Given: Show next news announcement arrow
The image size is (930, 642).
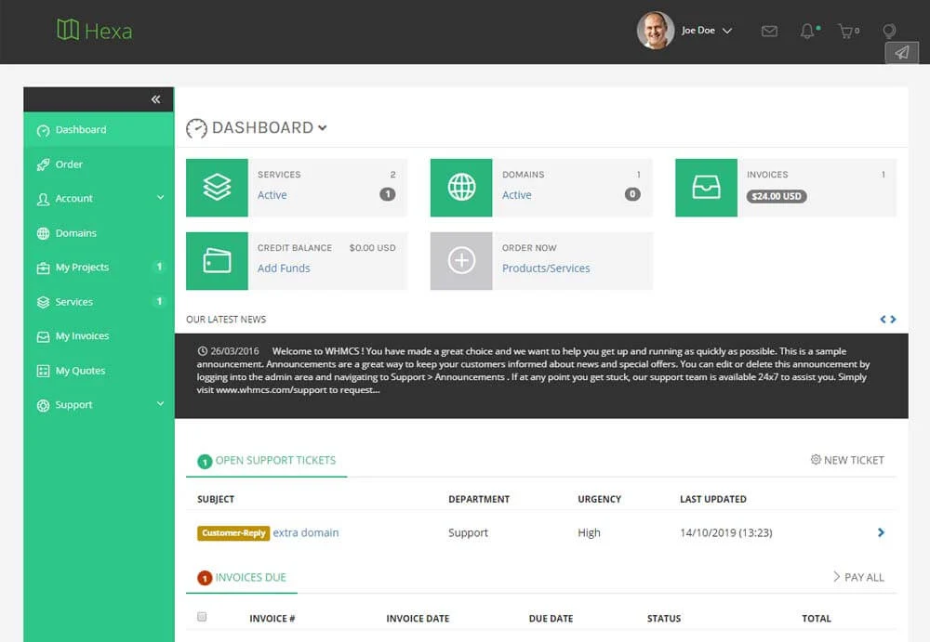Looking at the screenshot, I should click(x=893, y=320).
